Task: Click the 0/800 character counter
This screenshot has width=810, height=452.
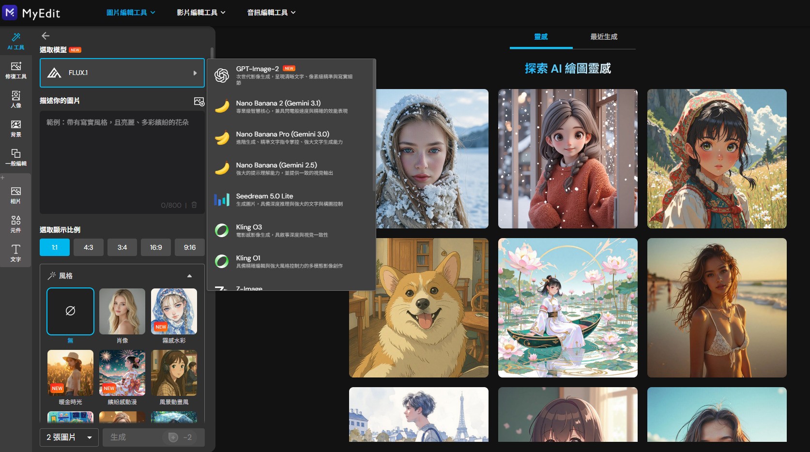Action: [x=171, y=205]
